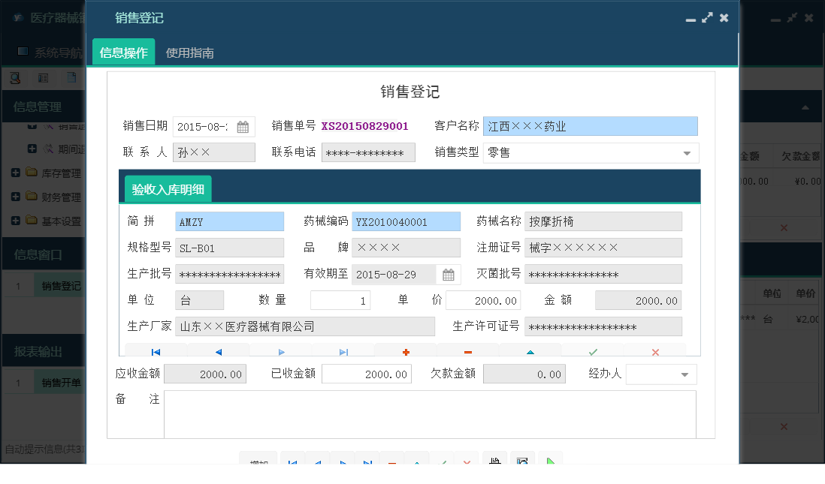The width and height of the screenshot is (825, 484).
Task: Expand the 库存管理 tree node
Action: (x=17, y=173)
